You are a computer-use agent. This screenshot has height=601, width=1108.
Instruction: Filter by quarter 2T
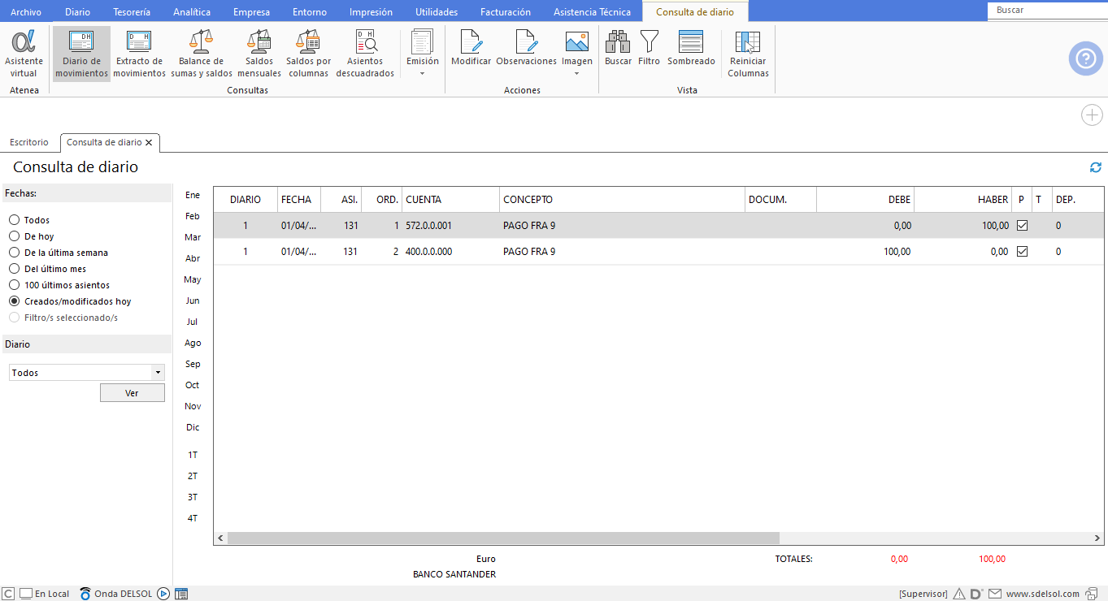click(193, 476)
